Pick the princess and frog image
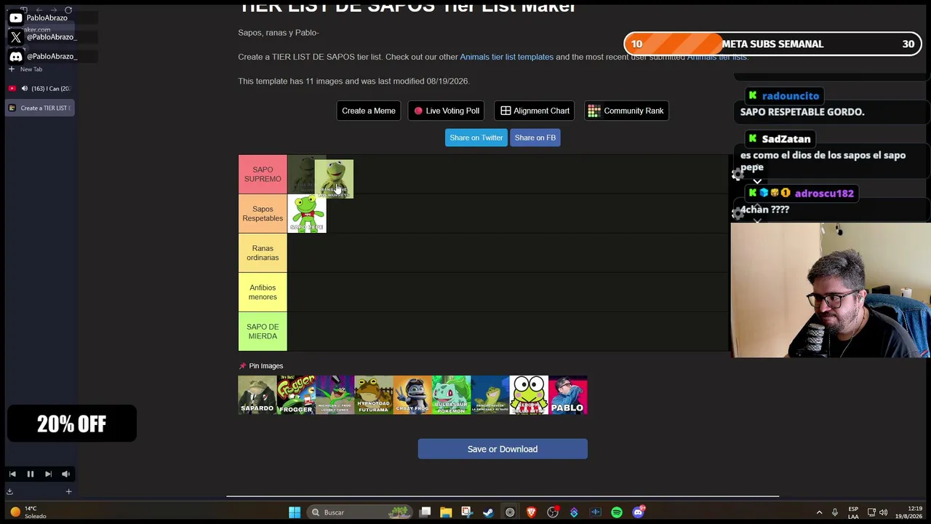Screen dimensions: 931x524 coord(490,394)
